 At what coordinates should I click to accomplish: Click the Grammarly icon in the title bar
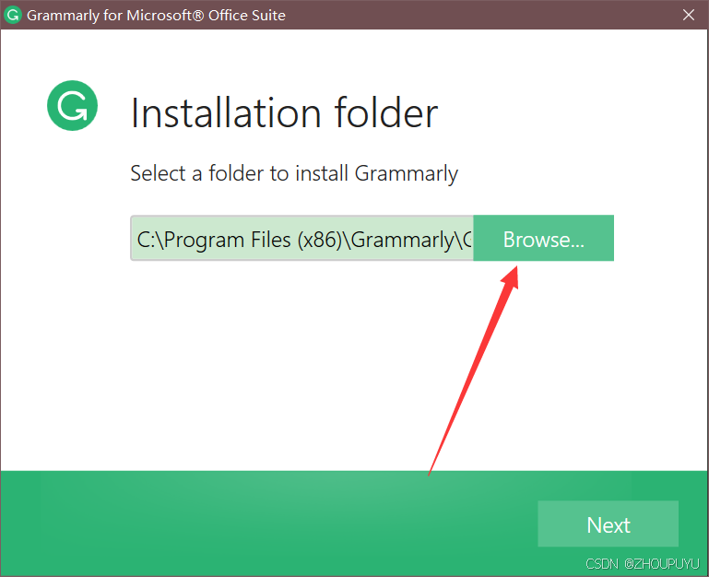pyautogui.click(x=12, y=15)
